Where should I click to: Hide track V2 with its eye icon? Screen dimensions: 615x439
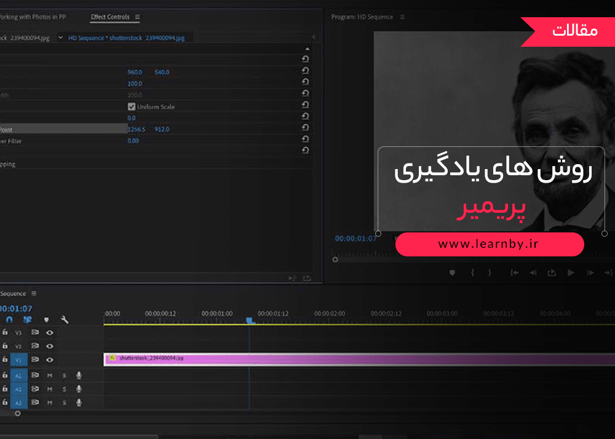(x=49, y=346)
